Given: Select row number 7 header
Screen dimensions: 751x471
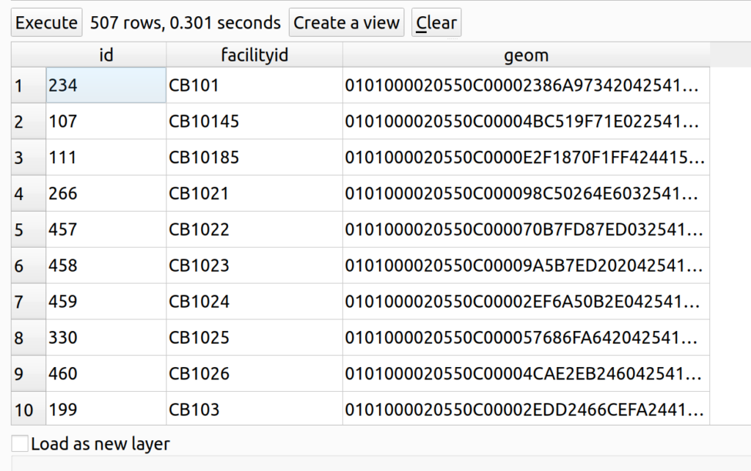Looking at the screenshot, I should (28, 302).
